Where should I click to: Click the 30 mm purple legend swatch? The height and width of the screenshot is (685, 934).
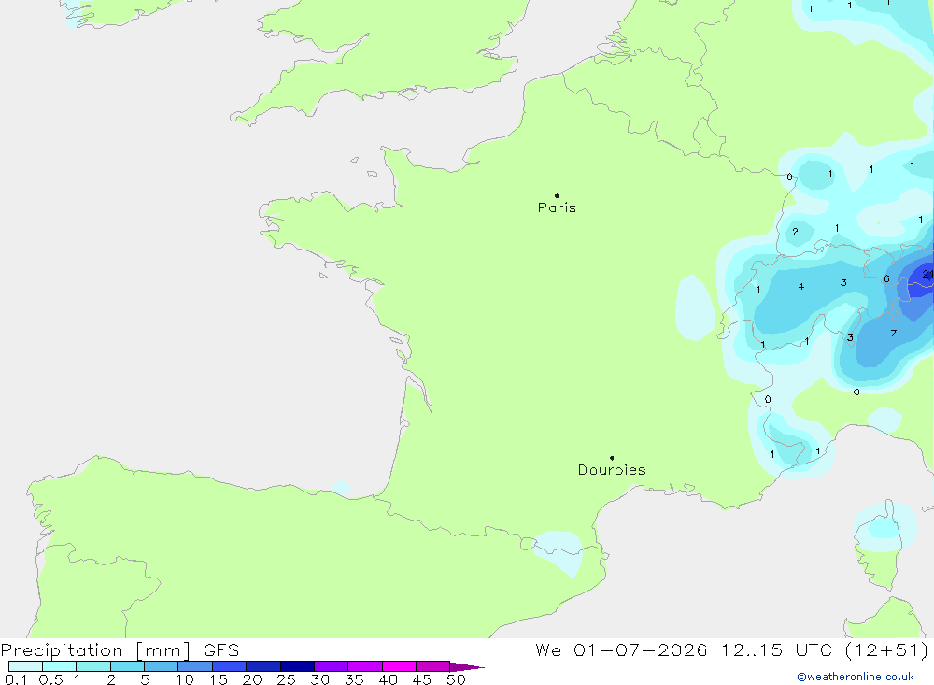coord(331,666)
